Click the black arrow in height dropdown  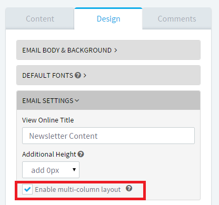(x=74, y=170)
